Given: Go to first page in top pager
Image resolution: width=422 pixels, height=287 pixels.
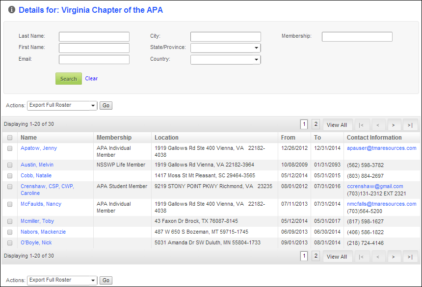Looking at the screenshot, I should click(362, 125).
